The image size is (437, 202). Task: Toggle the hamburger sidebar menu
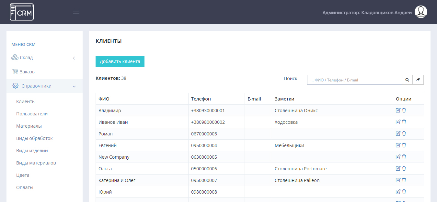(x=76, y=12)
